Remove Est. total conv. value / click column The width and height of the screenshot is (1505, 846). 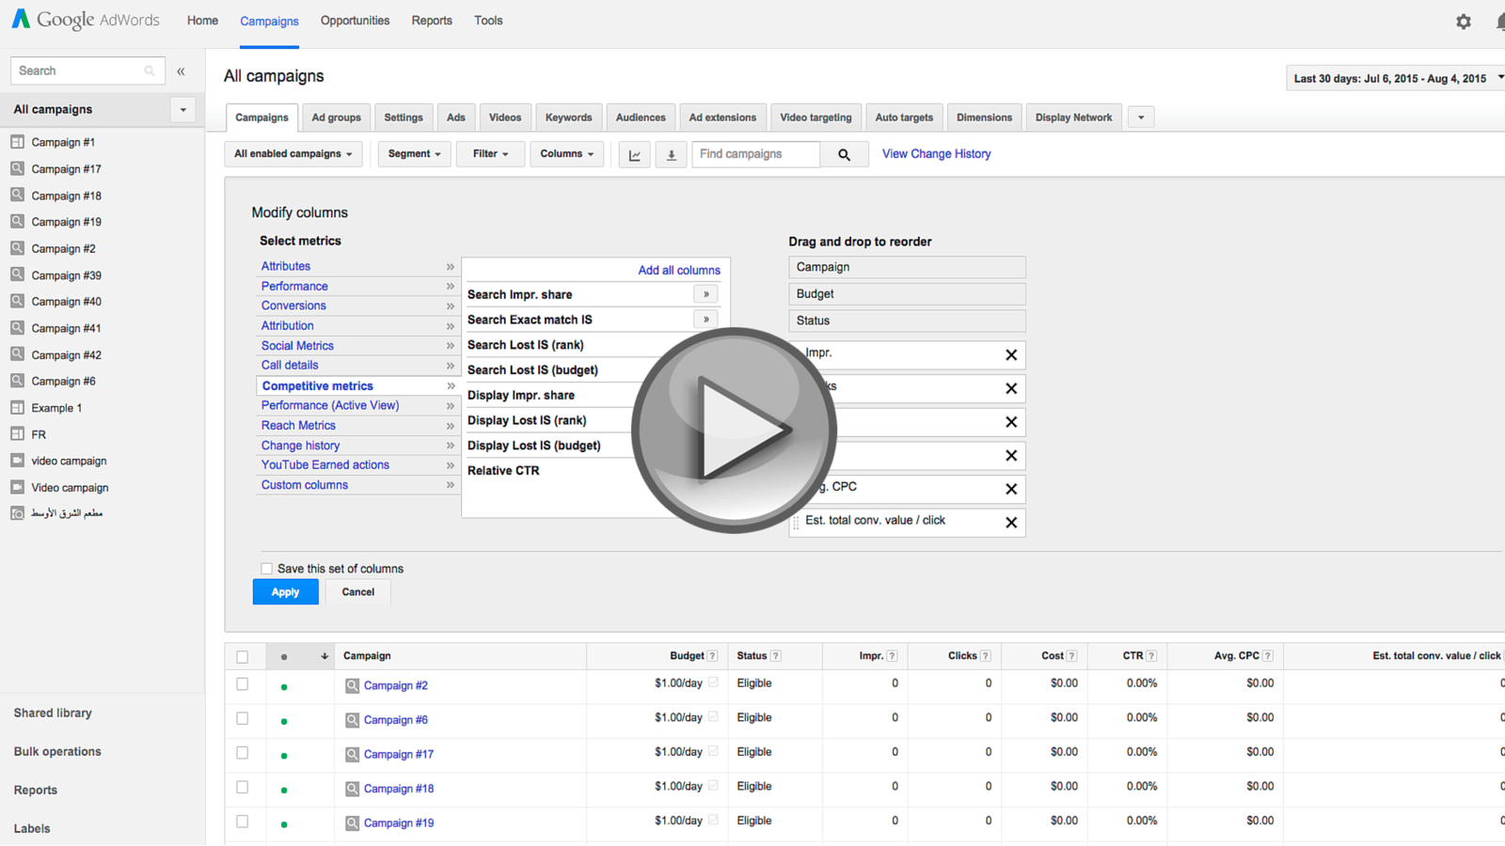coord(1011,523)
